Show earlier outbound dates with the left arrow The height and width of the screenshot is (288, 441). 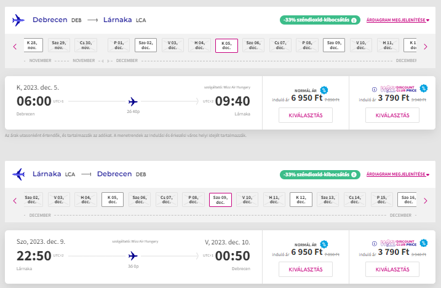pyautogui.click(x=15, y=47)
